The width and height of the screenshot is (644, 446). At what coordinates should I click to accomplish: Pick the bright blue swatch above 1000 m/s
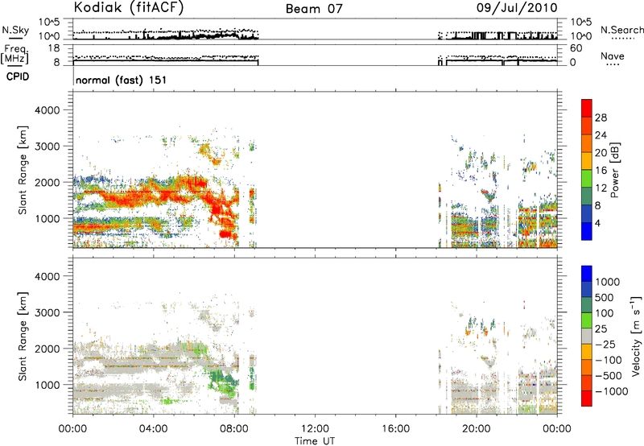pos(587,274)
